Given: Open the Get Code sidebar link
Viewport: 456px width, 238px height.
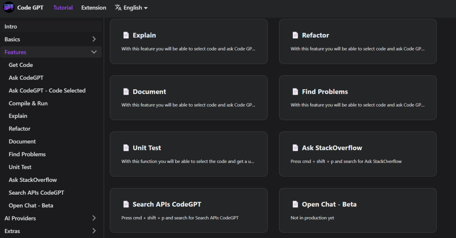Looking at the screenshot, I should (x=21, y=65).
